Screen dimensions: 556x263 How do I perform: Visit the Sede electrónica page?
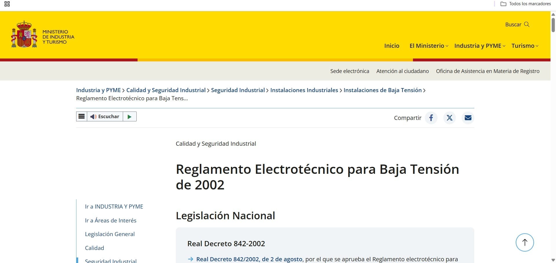(349, 71)
